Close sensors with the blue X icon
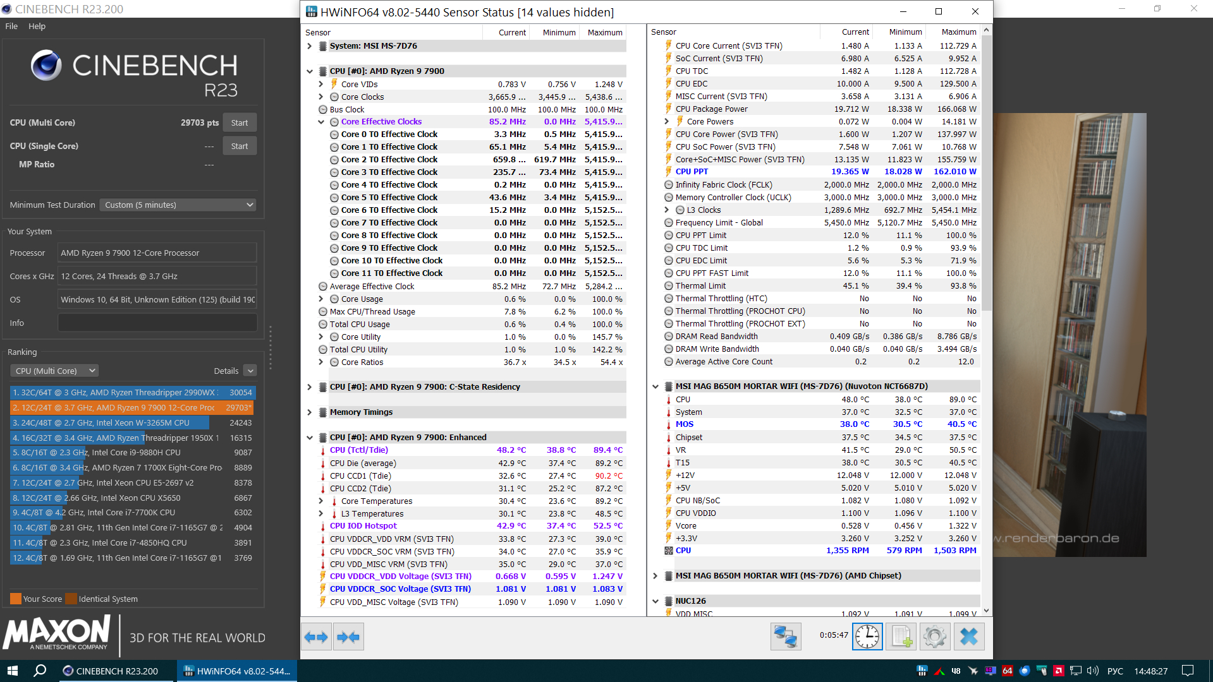 pos(969,637)
